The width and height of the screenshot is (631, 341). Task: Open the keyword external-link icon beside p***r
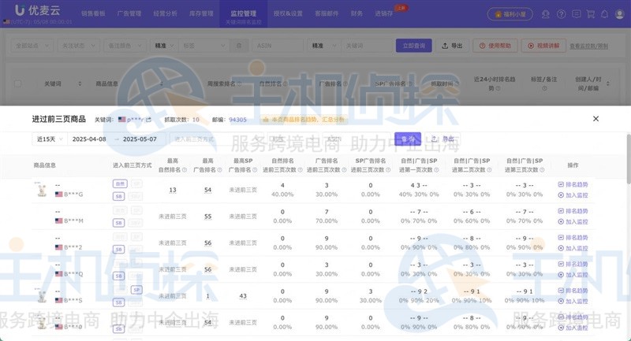click(148, 120)
